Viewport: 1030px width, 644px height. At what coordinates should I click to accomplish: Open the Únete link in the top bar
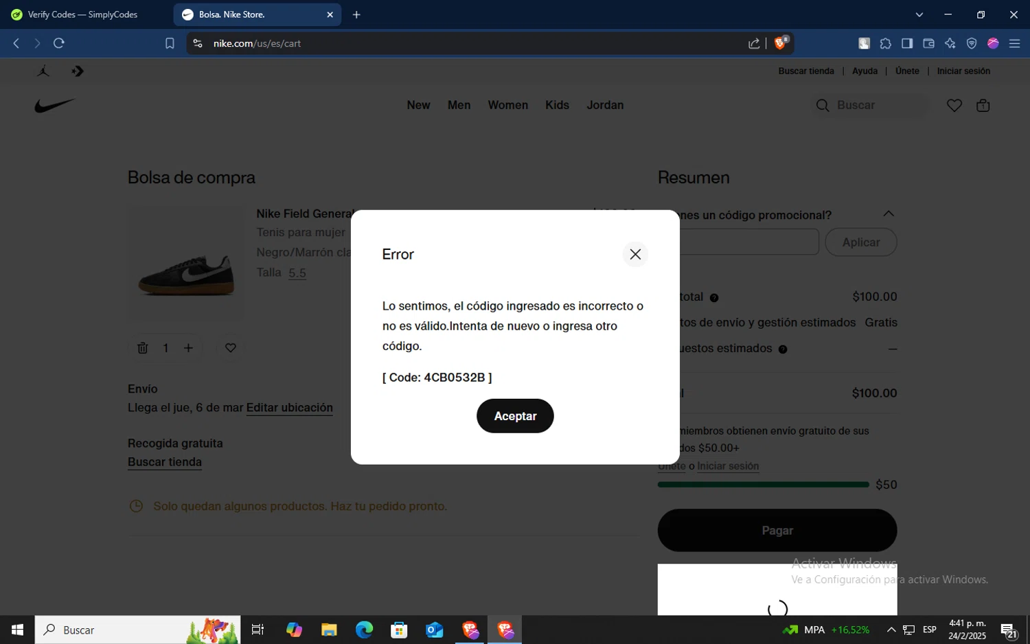point(907,71)
